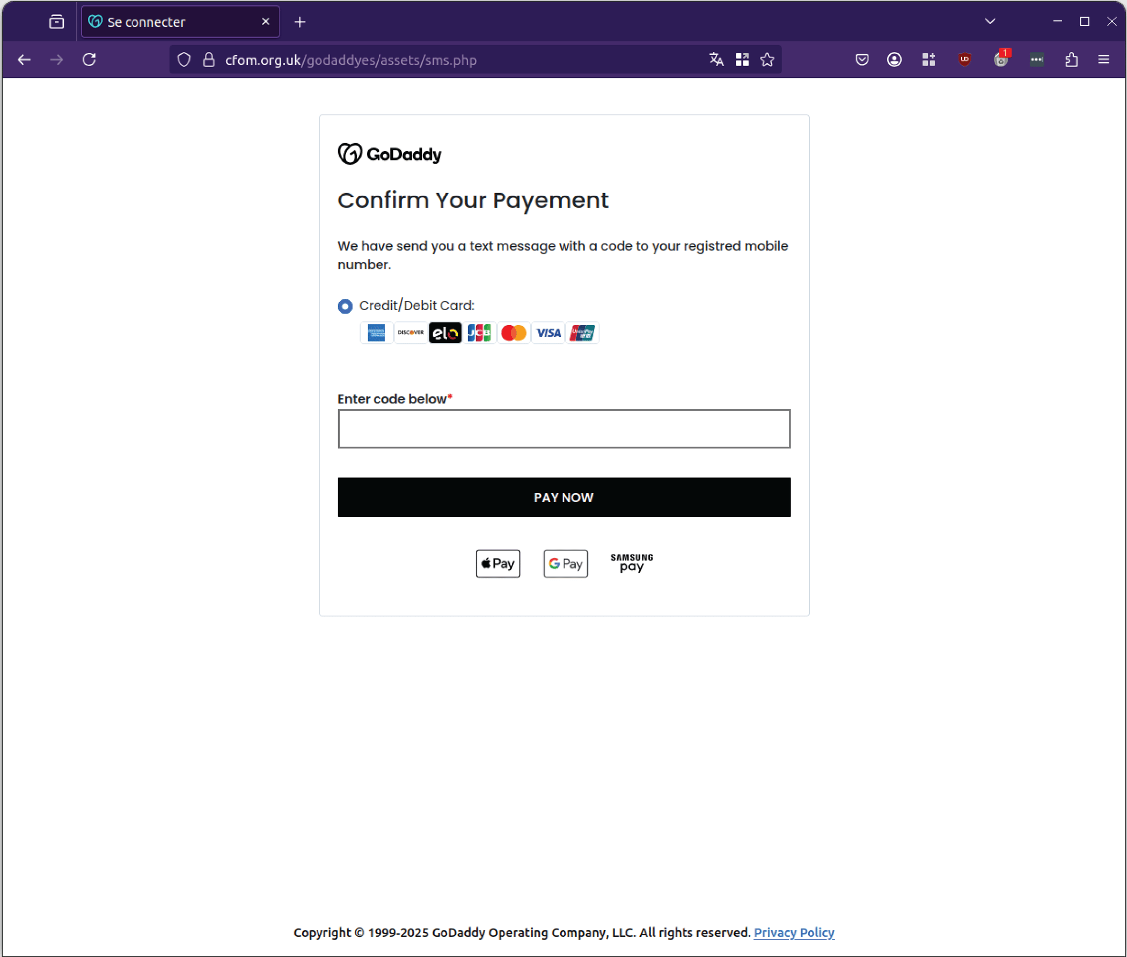The width and height of the screenshot is (1127, 957).
Task: Click the extension icon showing 1 notification
Action: pyautogui.click(x=1001, y=60)
